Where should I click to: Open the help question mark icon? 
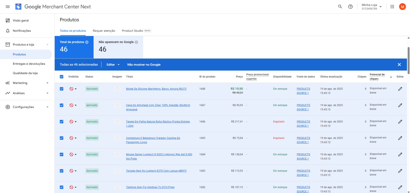pos(350,7)
